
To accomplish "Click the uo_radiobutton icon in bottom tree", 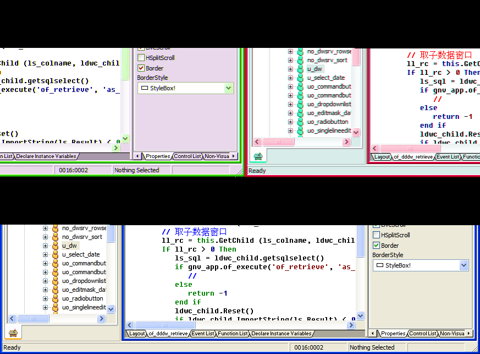I will (55, 298).
